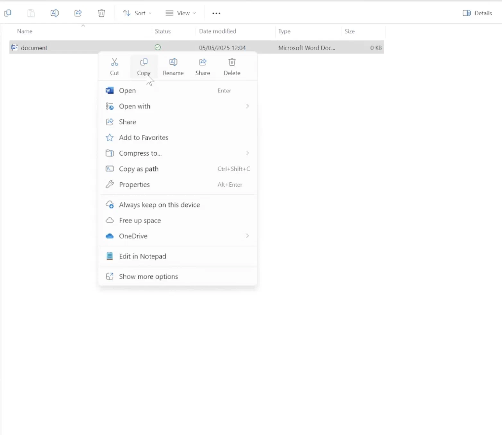The height and width of the screenshot is (435, 502).
Task: Click the Delete trash icon in the top toolbar
Action: click(101, 13)
